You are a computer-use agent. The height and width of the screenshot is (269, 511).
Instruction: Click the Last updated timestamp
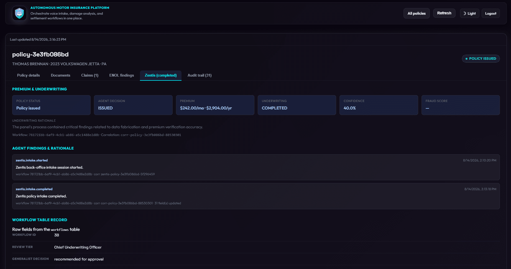tap(38, 40)
